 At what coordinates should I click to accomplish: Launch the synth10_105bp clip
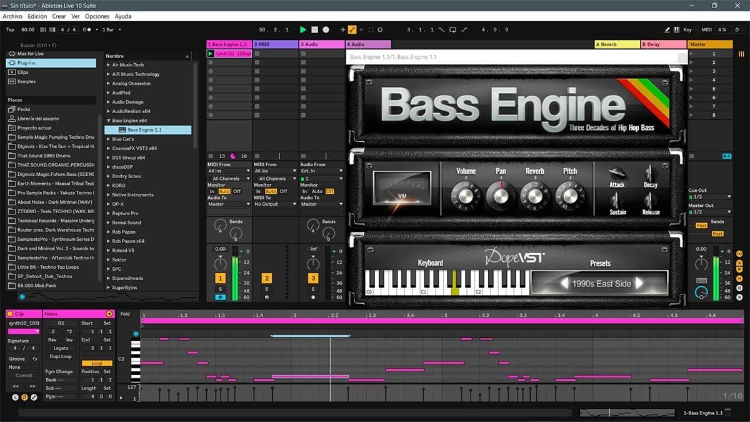(x=211, y=54)
